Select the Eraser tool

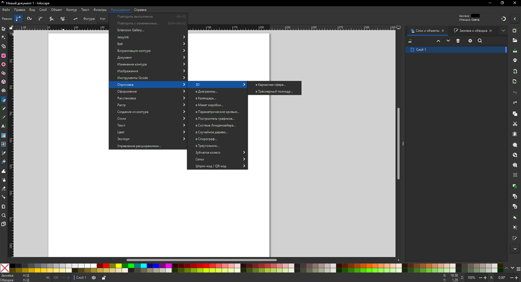pyautogui.click(x=4, y=189)
